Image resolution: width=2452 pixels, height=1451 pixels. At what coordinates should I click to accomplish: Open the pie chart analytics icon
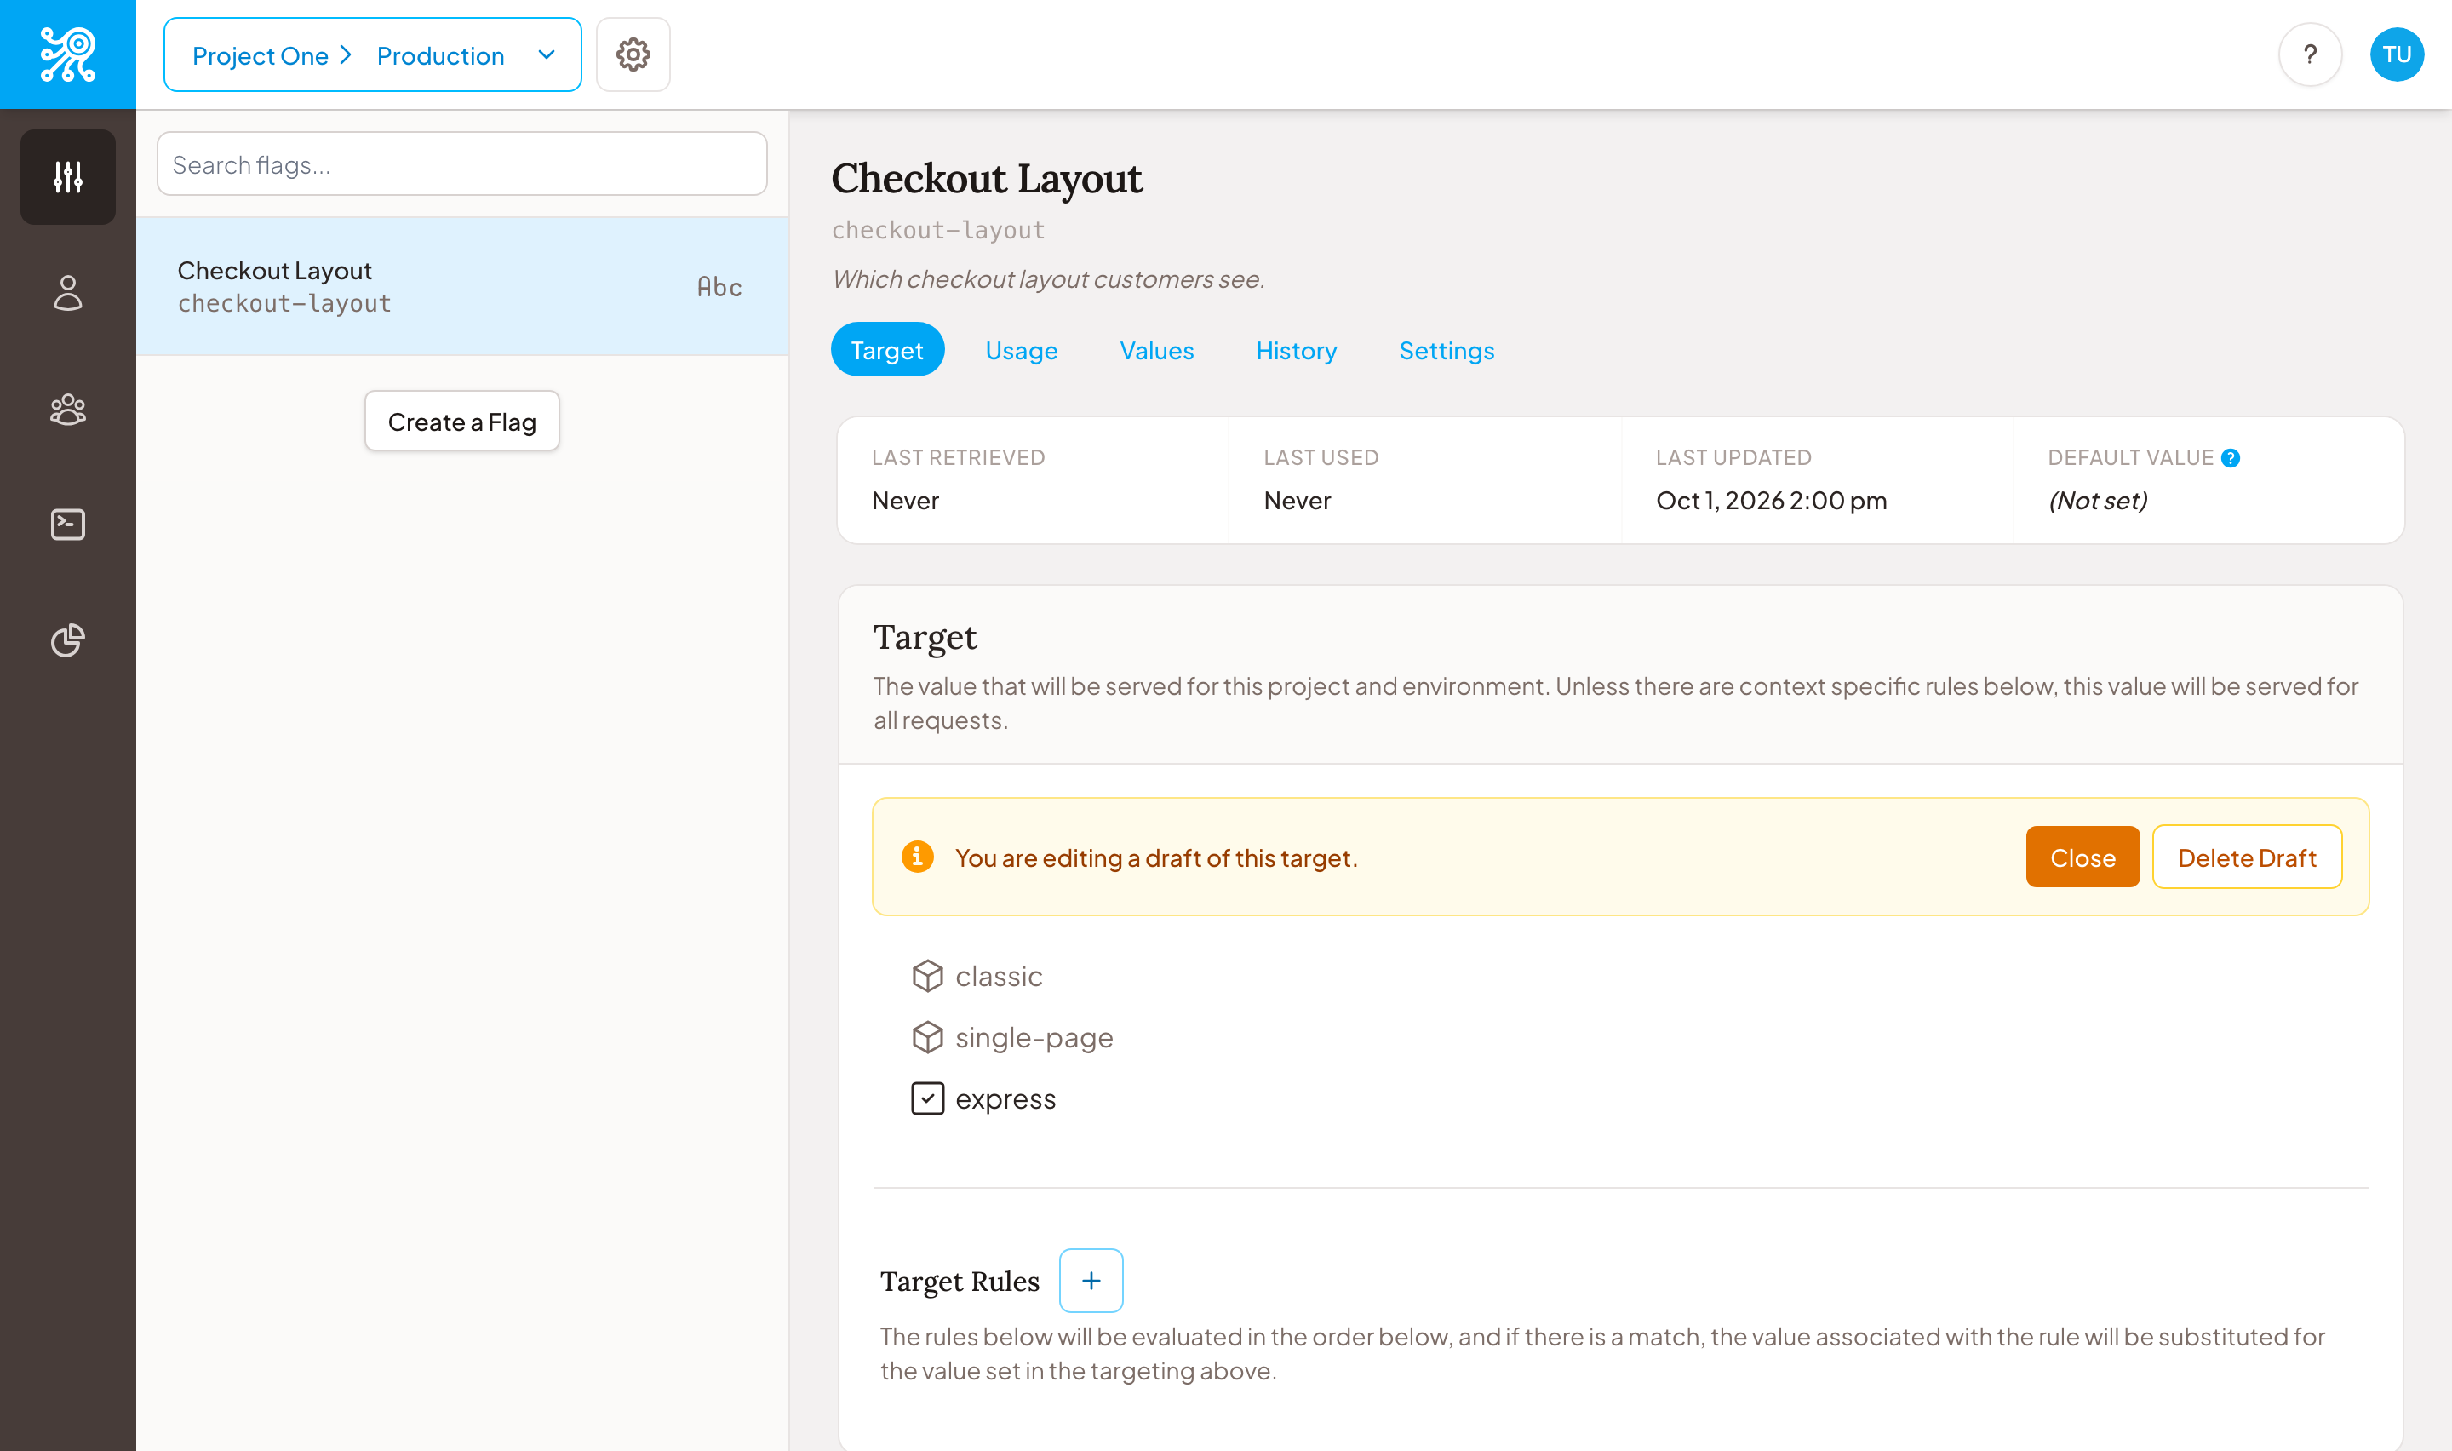(67, 640)
